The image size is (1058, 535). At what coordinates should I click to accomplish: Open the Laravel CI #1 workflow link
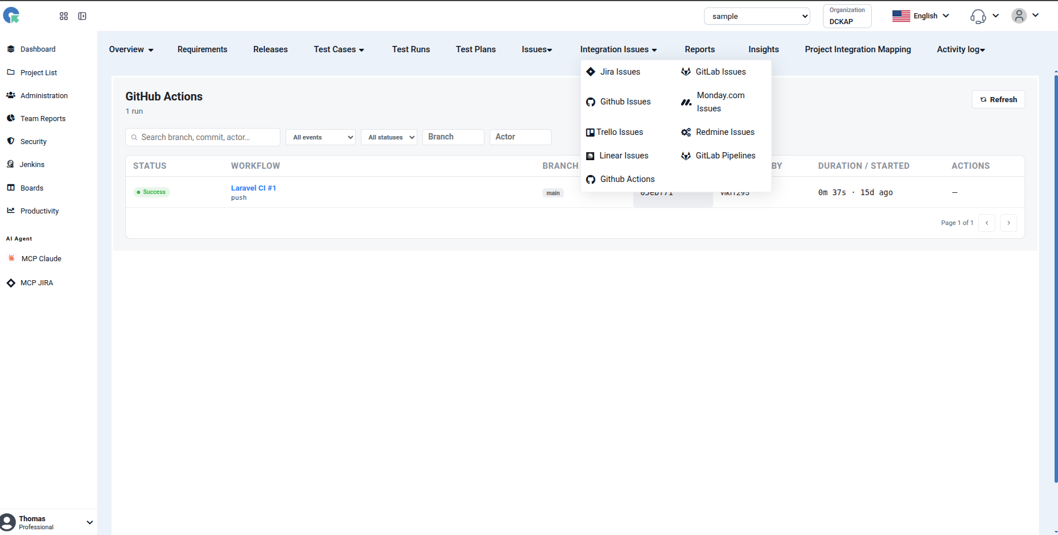[253, 188]
